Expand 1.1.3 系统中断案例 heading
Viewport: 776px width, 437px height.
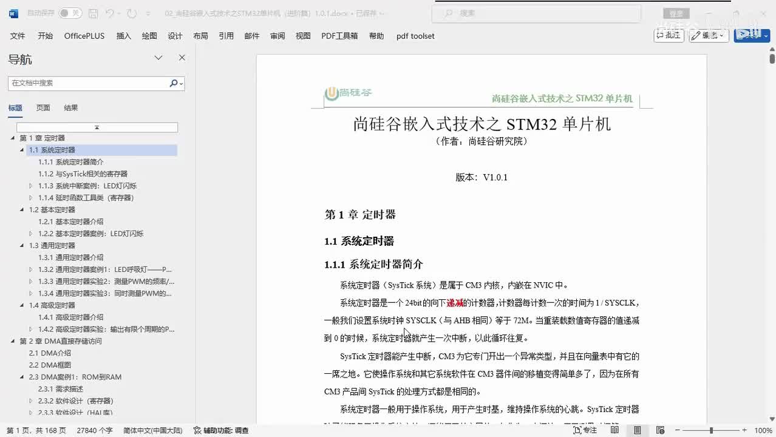(x=32, y=186)
